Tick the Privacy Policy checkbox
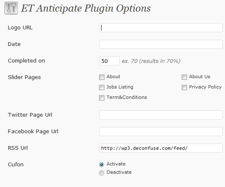This screenshot has width=225, height=187. coord(184,87)
